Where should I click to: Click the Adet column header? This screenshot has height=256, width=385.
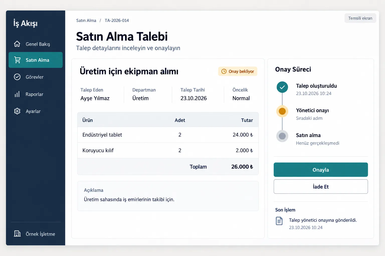pos(180,120)
